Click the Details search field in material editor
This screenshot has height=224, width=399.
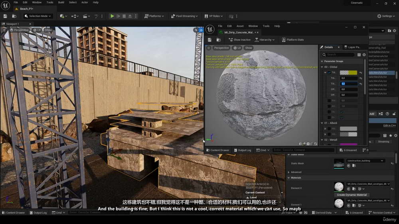(338, 55)
